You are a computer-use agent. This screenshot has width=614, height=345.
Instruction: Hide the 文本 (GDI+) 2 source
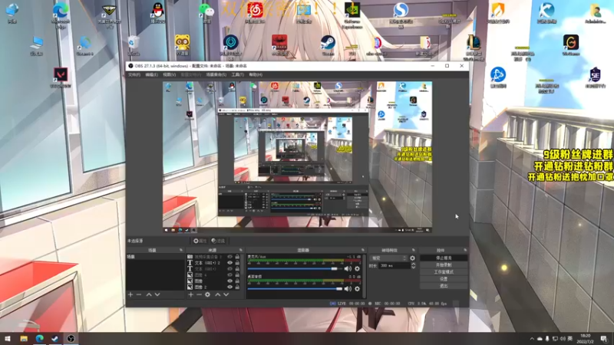tap(229, 263)
